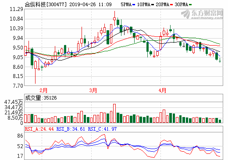Image resolution: width=228 pixels, height=160 pixels.
Task: Click the 9.05 price axis label
Action: click(x=18, y=57)
